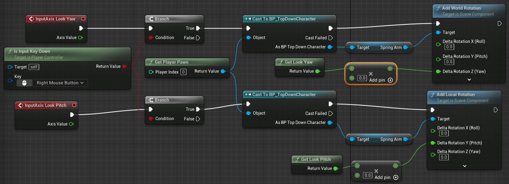Click the Delta Rotation Z (Yaw) pin on Add World Rotation

[439, 71]
